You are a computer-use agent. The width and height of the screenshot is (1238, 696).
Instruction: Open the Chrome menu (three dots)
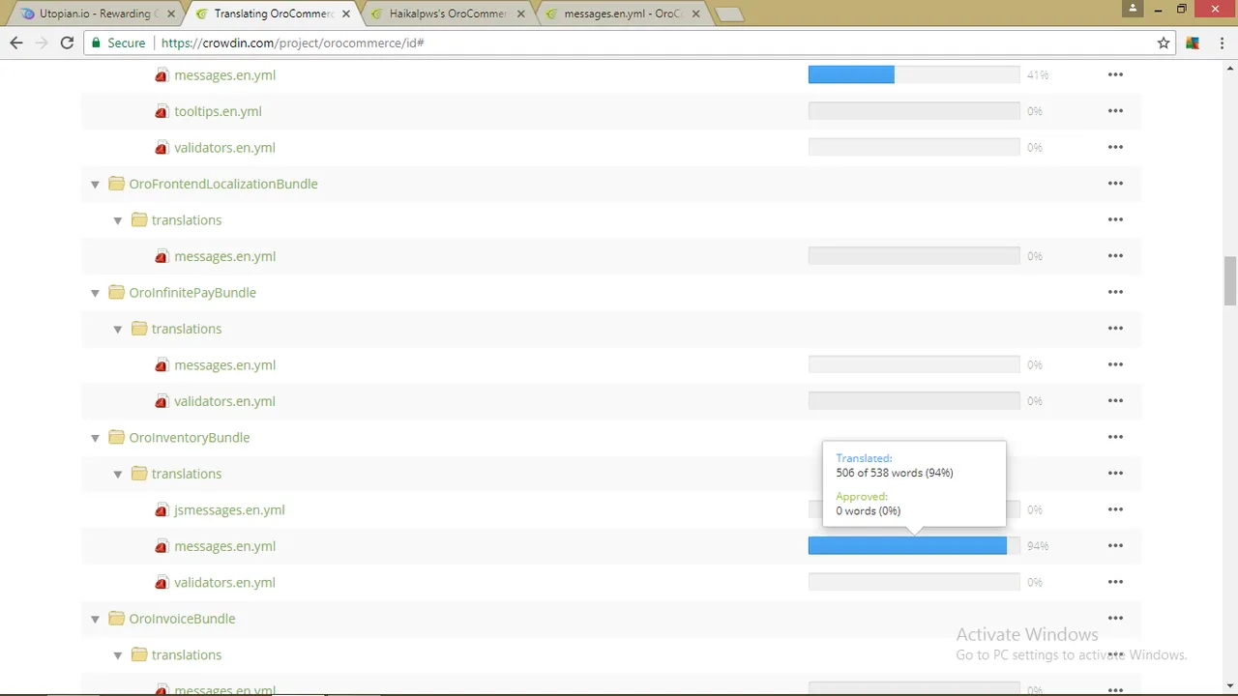(x=1221, y=43)
